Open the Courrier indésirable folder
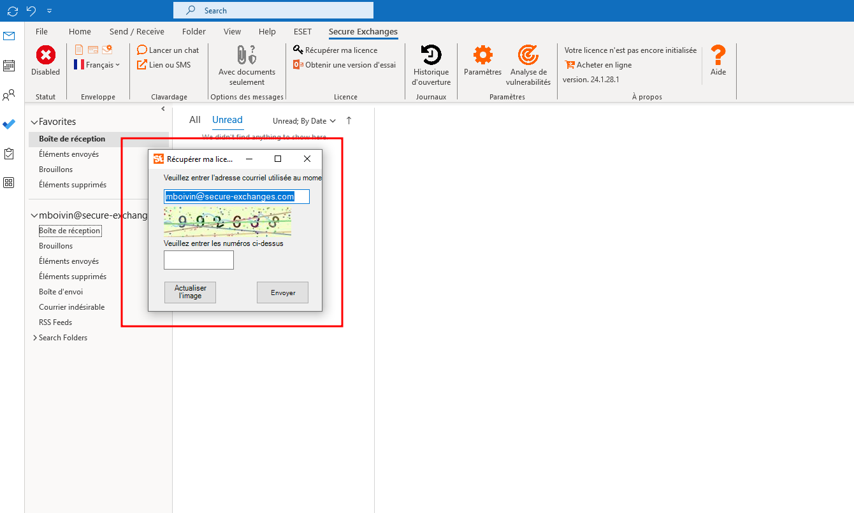 tap(71, 307)
